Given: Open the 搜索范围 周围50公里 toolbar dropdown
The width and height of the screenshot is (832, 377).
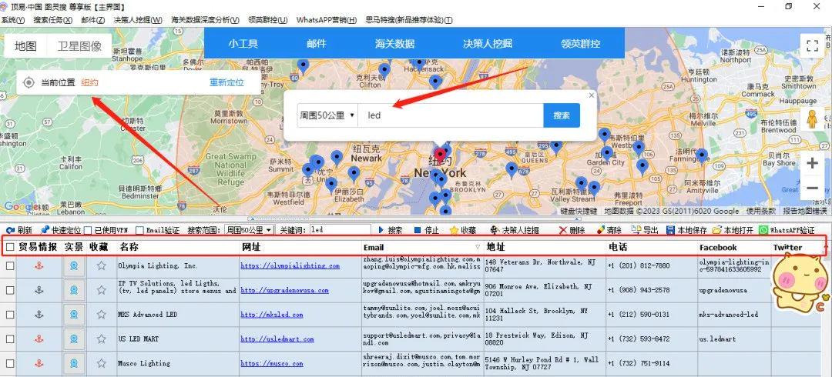Looking at the screenshot, I should 249,230.
